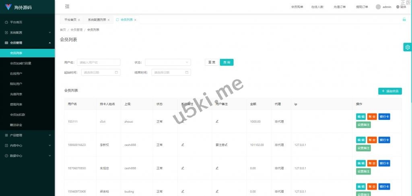Open 充值列表 in the sidebar
Screen dimensions: 412x196
point(16,94)
